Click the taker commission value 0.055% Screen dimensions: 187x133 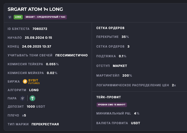click(52, 64)
